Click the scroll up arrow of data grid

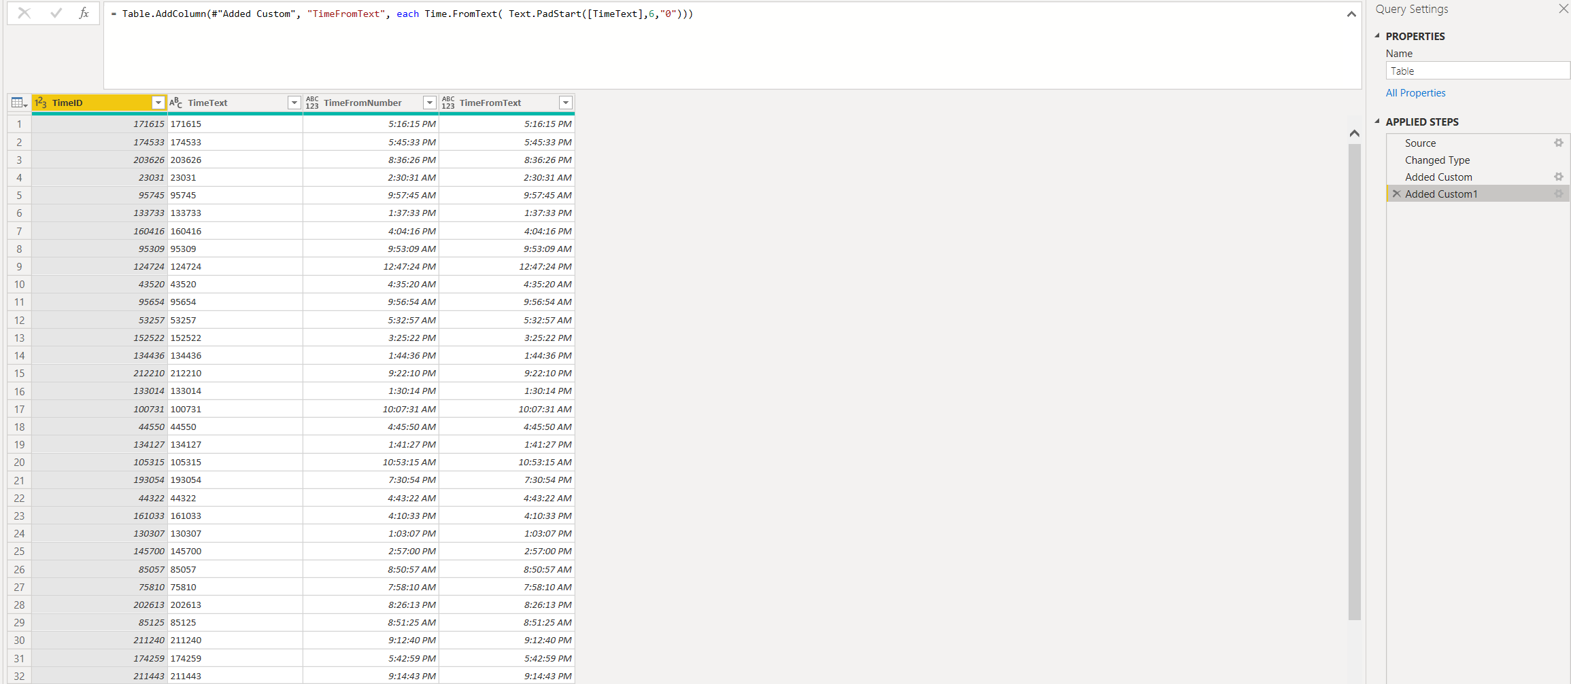point(1354,134)
